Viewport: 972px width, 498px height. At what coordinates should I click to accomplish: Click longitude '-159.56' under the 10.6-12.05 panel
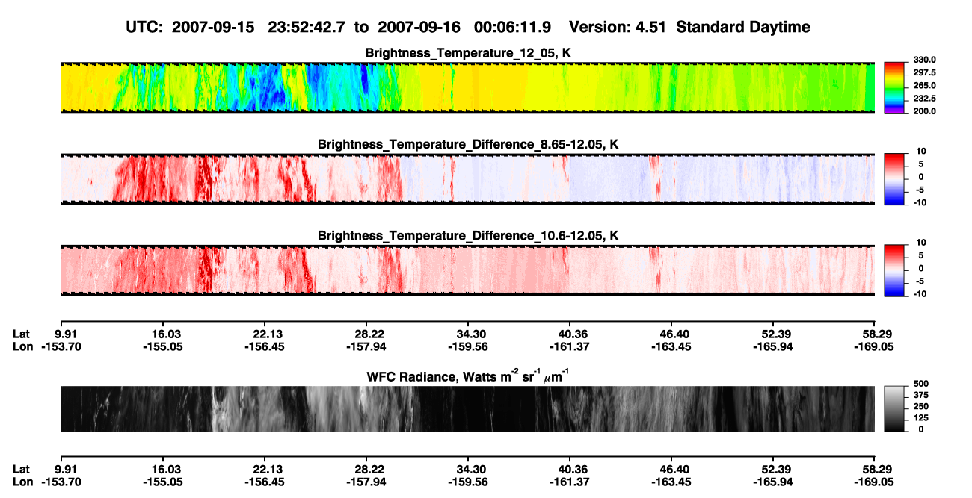469,346
